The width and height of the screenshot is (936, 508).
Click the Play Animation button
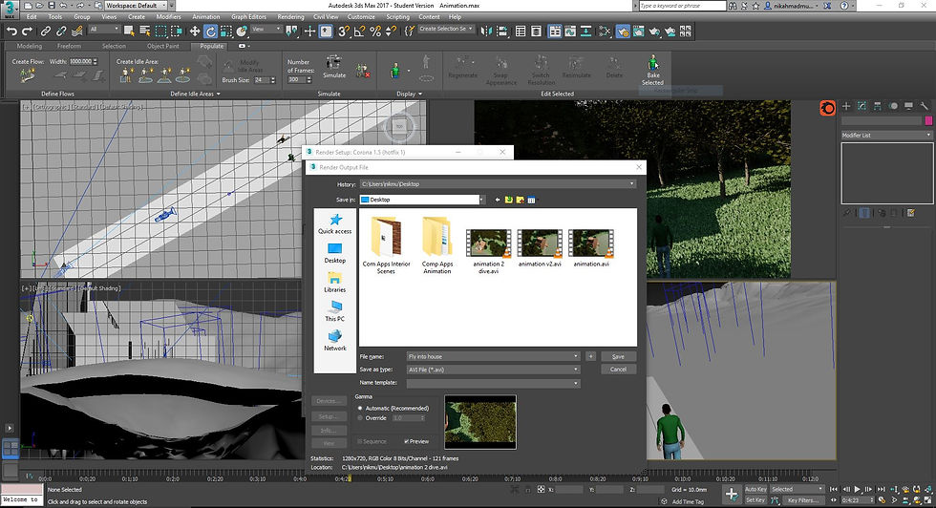point(858,490)
